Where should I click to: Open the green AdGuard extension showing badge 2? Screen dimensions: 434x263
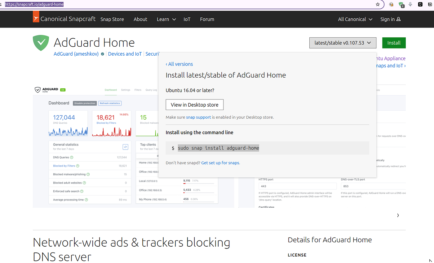click(x=401, y=5)
